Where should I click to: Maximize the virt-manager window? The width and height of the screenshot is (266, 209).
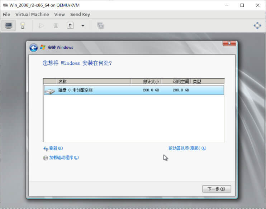click(242, 5)
